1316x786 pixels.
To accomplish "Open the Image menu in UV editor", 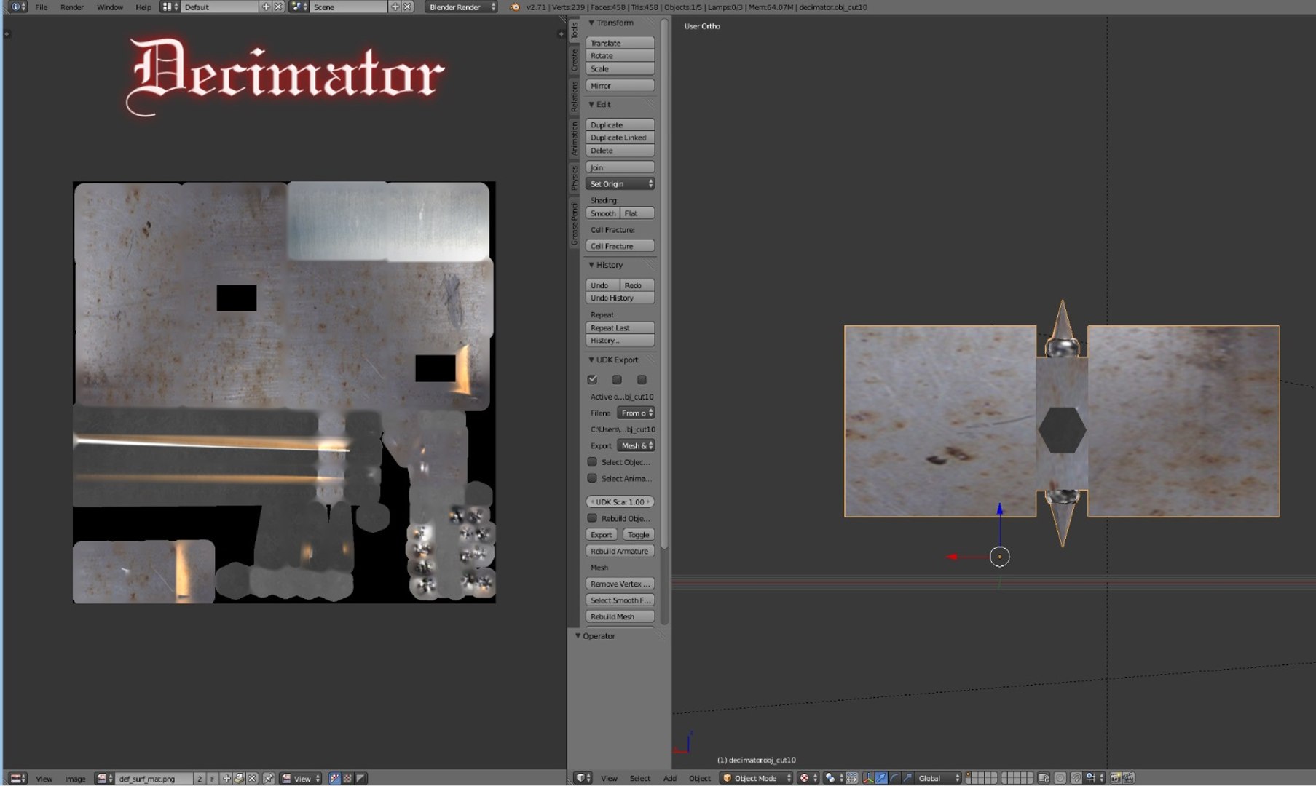I will (x=75, y=778).
